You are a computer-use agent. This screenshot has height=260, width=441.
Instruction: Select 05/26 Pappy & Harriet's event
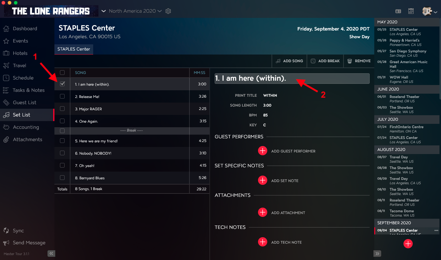coord(407,43)
